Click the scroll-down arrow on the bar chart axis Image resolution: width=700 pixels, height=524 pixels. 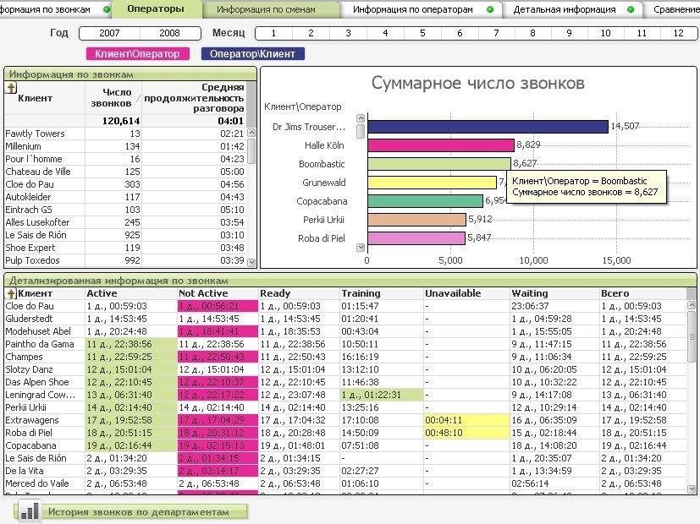[361, 248]
